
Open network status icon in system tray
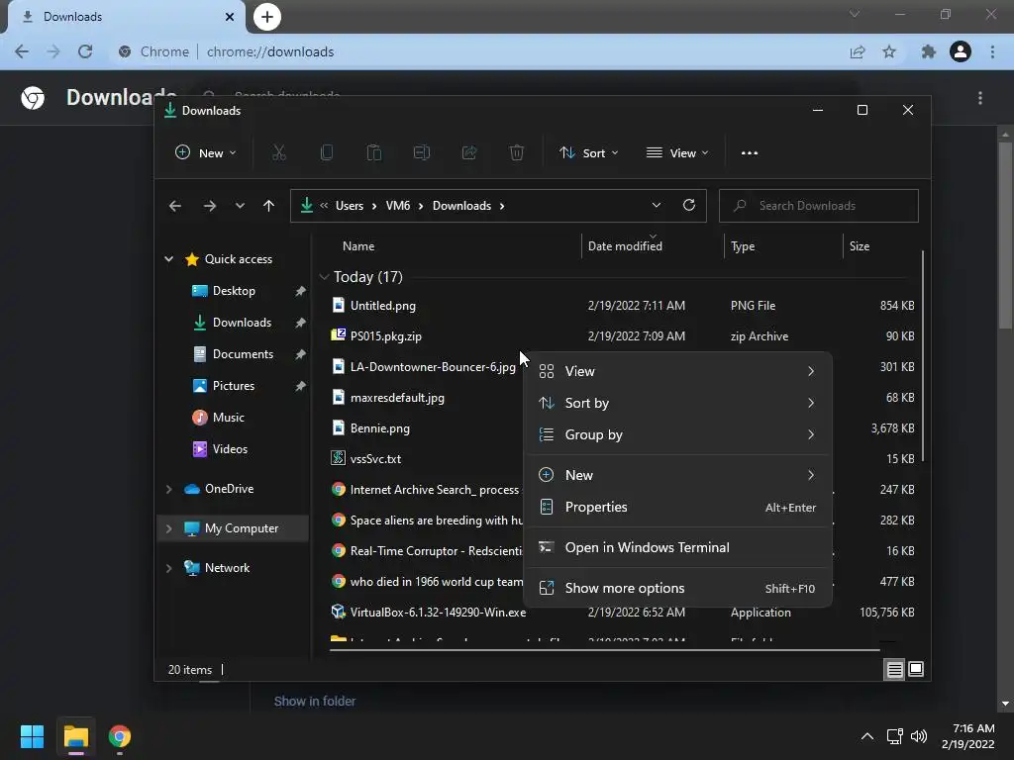point(894,736)
